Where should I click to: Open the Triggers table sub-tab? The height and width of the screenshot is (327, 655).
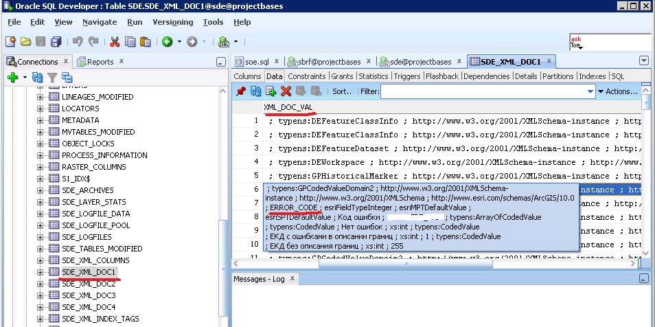coord(407,76)
